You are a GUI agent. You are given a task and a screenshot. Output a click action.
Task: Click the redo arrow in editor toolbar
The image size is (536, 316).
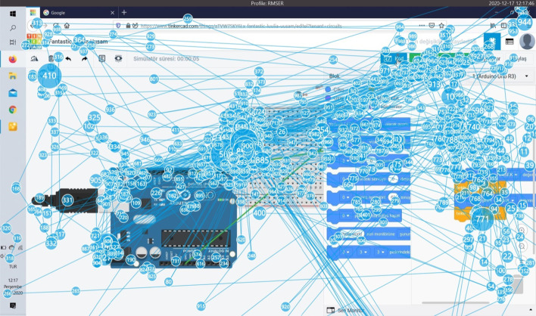[84, 58]
